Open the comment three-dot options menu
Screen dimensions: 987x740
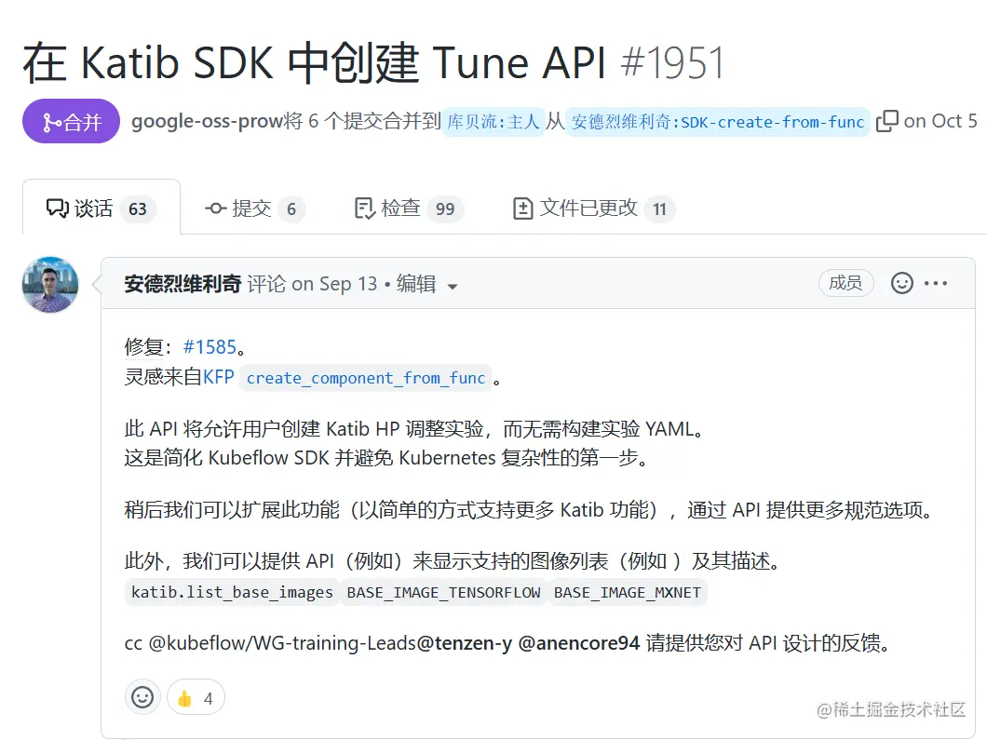[936, 283]
